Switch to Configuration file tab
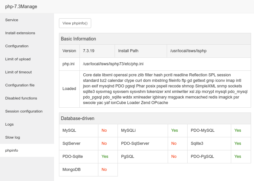The width and height of the screenshot is (254, 181). point(20,85)
